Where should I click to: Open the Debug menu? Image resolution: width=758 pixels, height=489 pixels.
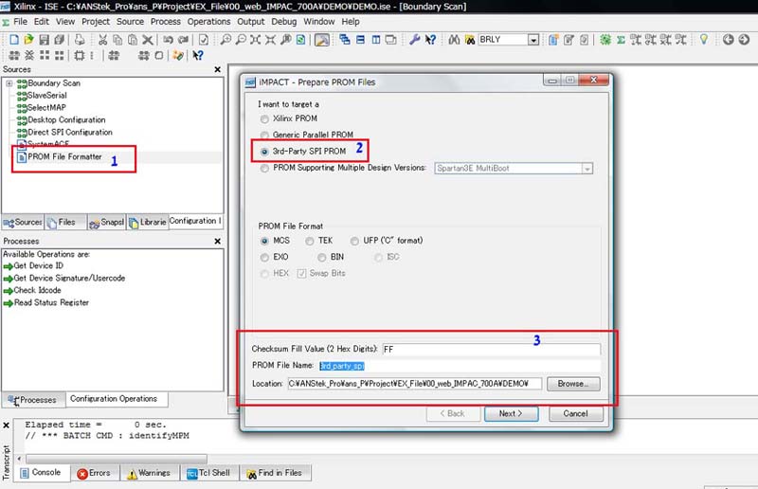[283, 21]
